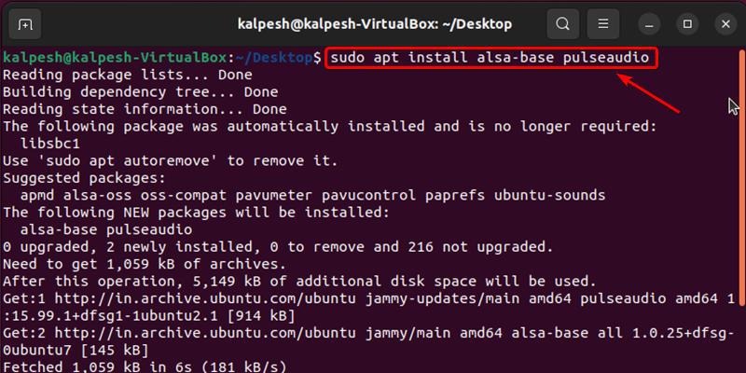The width and height of the screenshot is (746, 373).
Task: Click the 'Fetched 1,059 kB' line
Action: pos(145,365)
